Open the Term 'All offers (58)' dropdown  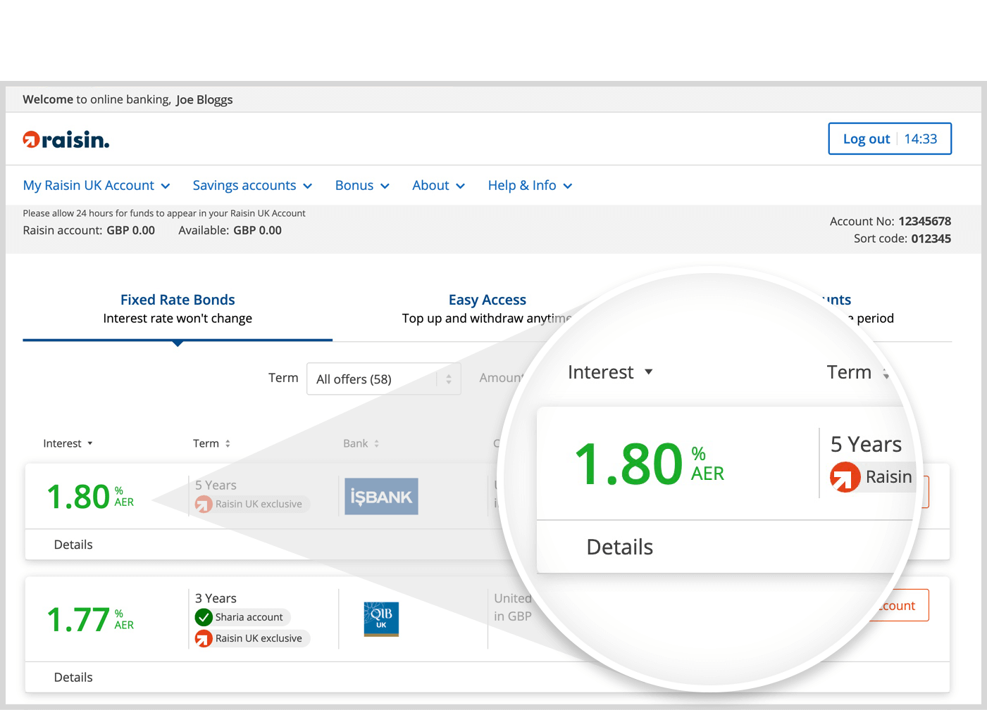point(383,379)
